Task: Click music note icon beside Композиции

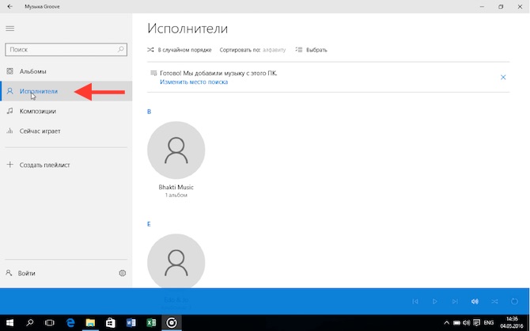Action: [9, 111]
